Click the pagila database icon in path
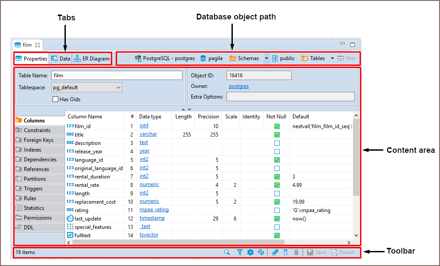Image resolution: width=440 pixels, height=266 pixels. pos(203,58)
